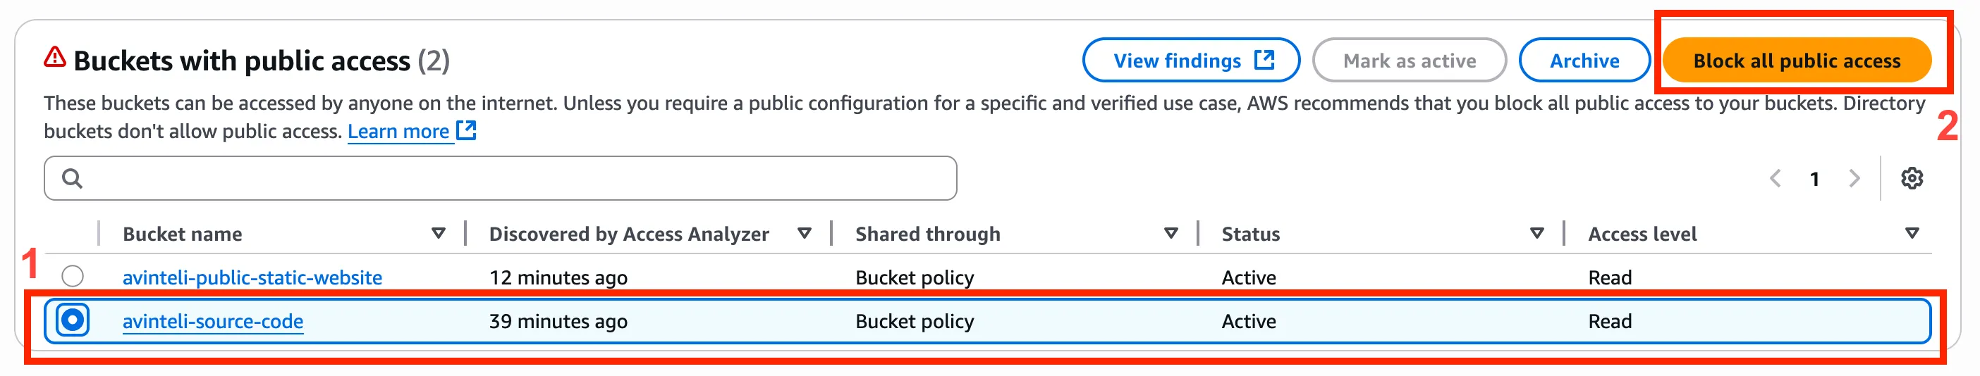Select avinteli-source-code radio button
The width and height of the screenshot is (1980, 376).
pos(73,320)
